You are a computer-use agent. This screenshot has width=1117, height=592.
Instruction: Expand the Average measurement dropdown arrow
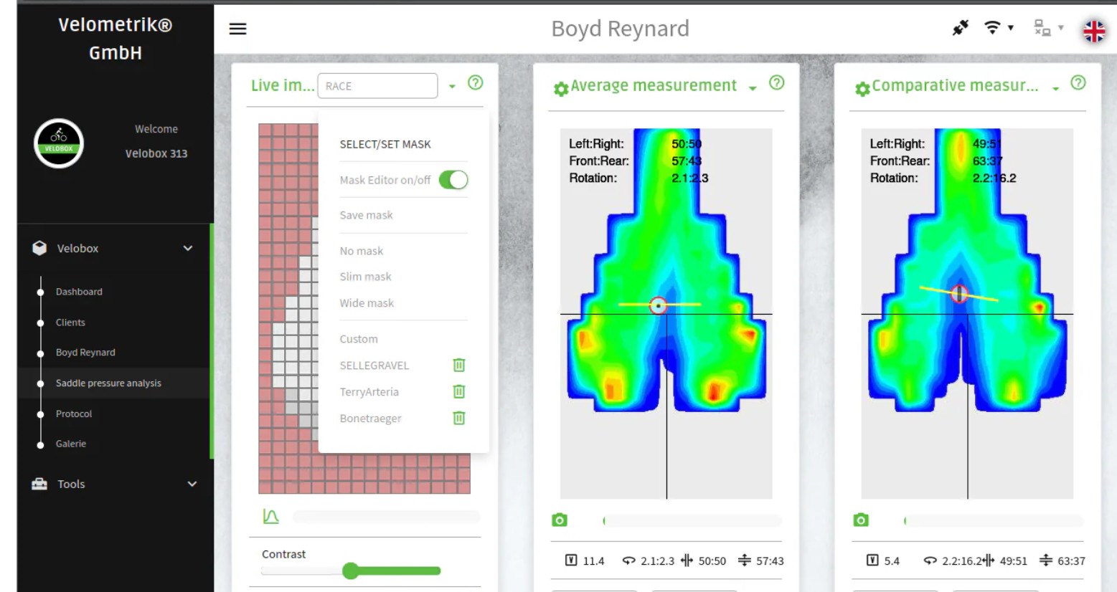tap(753, 88)
